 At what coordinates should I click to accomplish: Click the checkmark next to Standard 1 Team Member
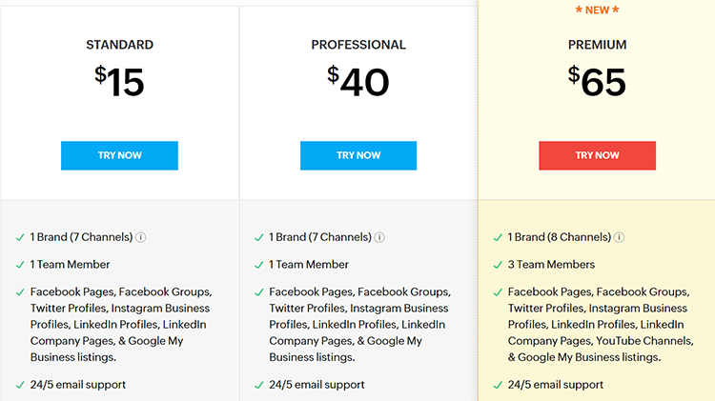click(x=21, y=265)
